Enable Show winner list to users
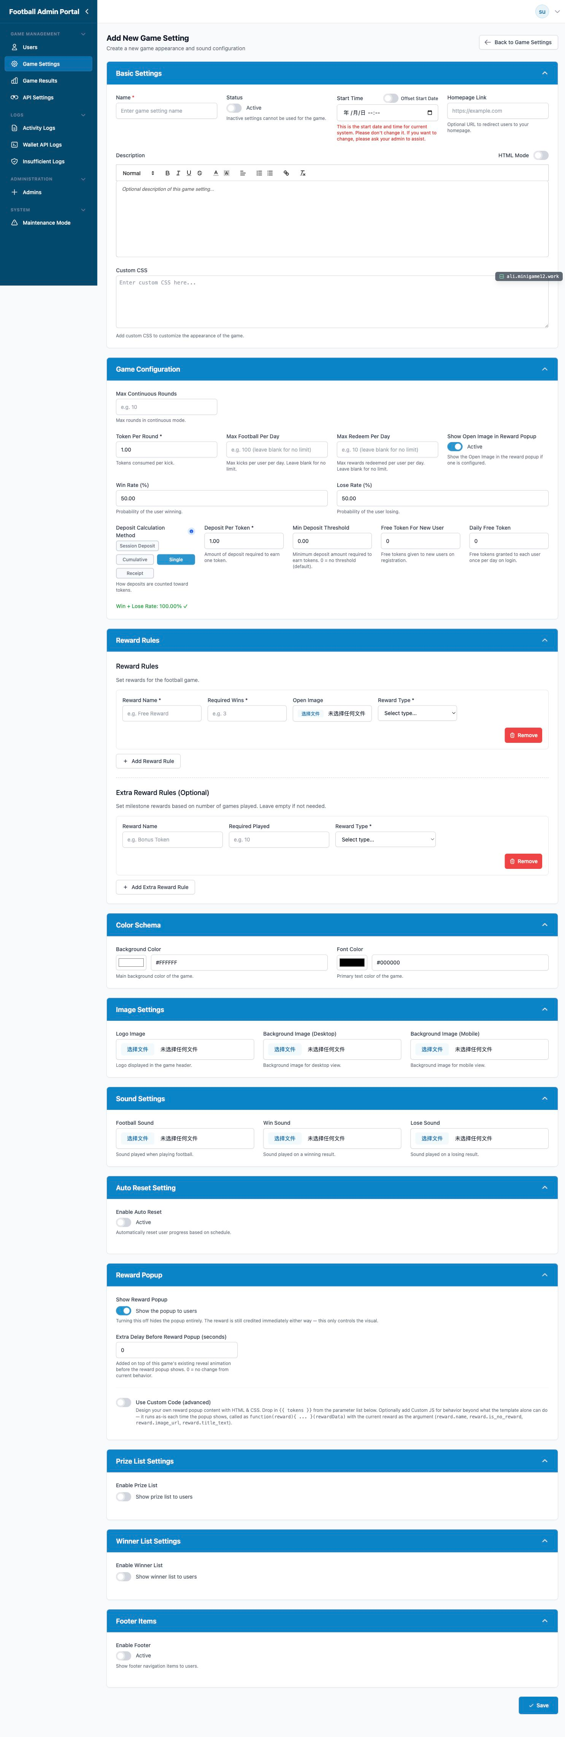 (x=123, y=1577)
